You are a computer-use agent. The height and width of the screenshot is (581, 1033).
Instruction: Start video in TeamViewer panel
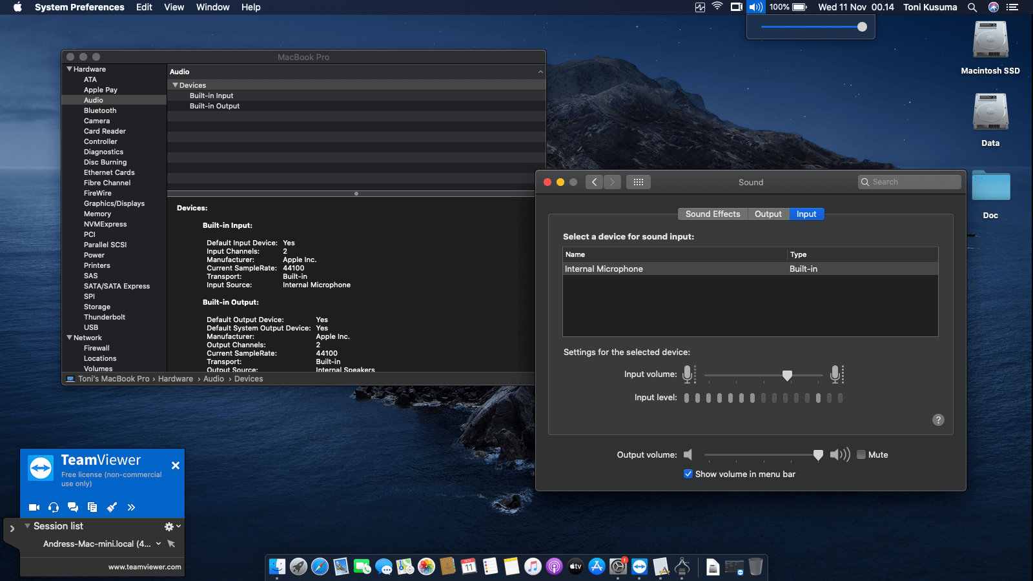(x=34, y=507)
